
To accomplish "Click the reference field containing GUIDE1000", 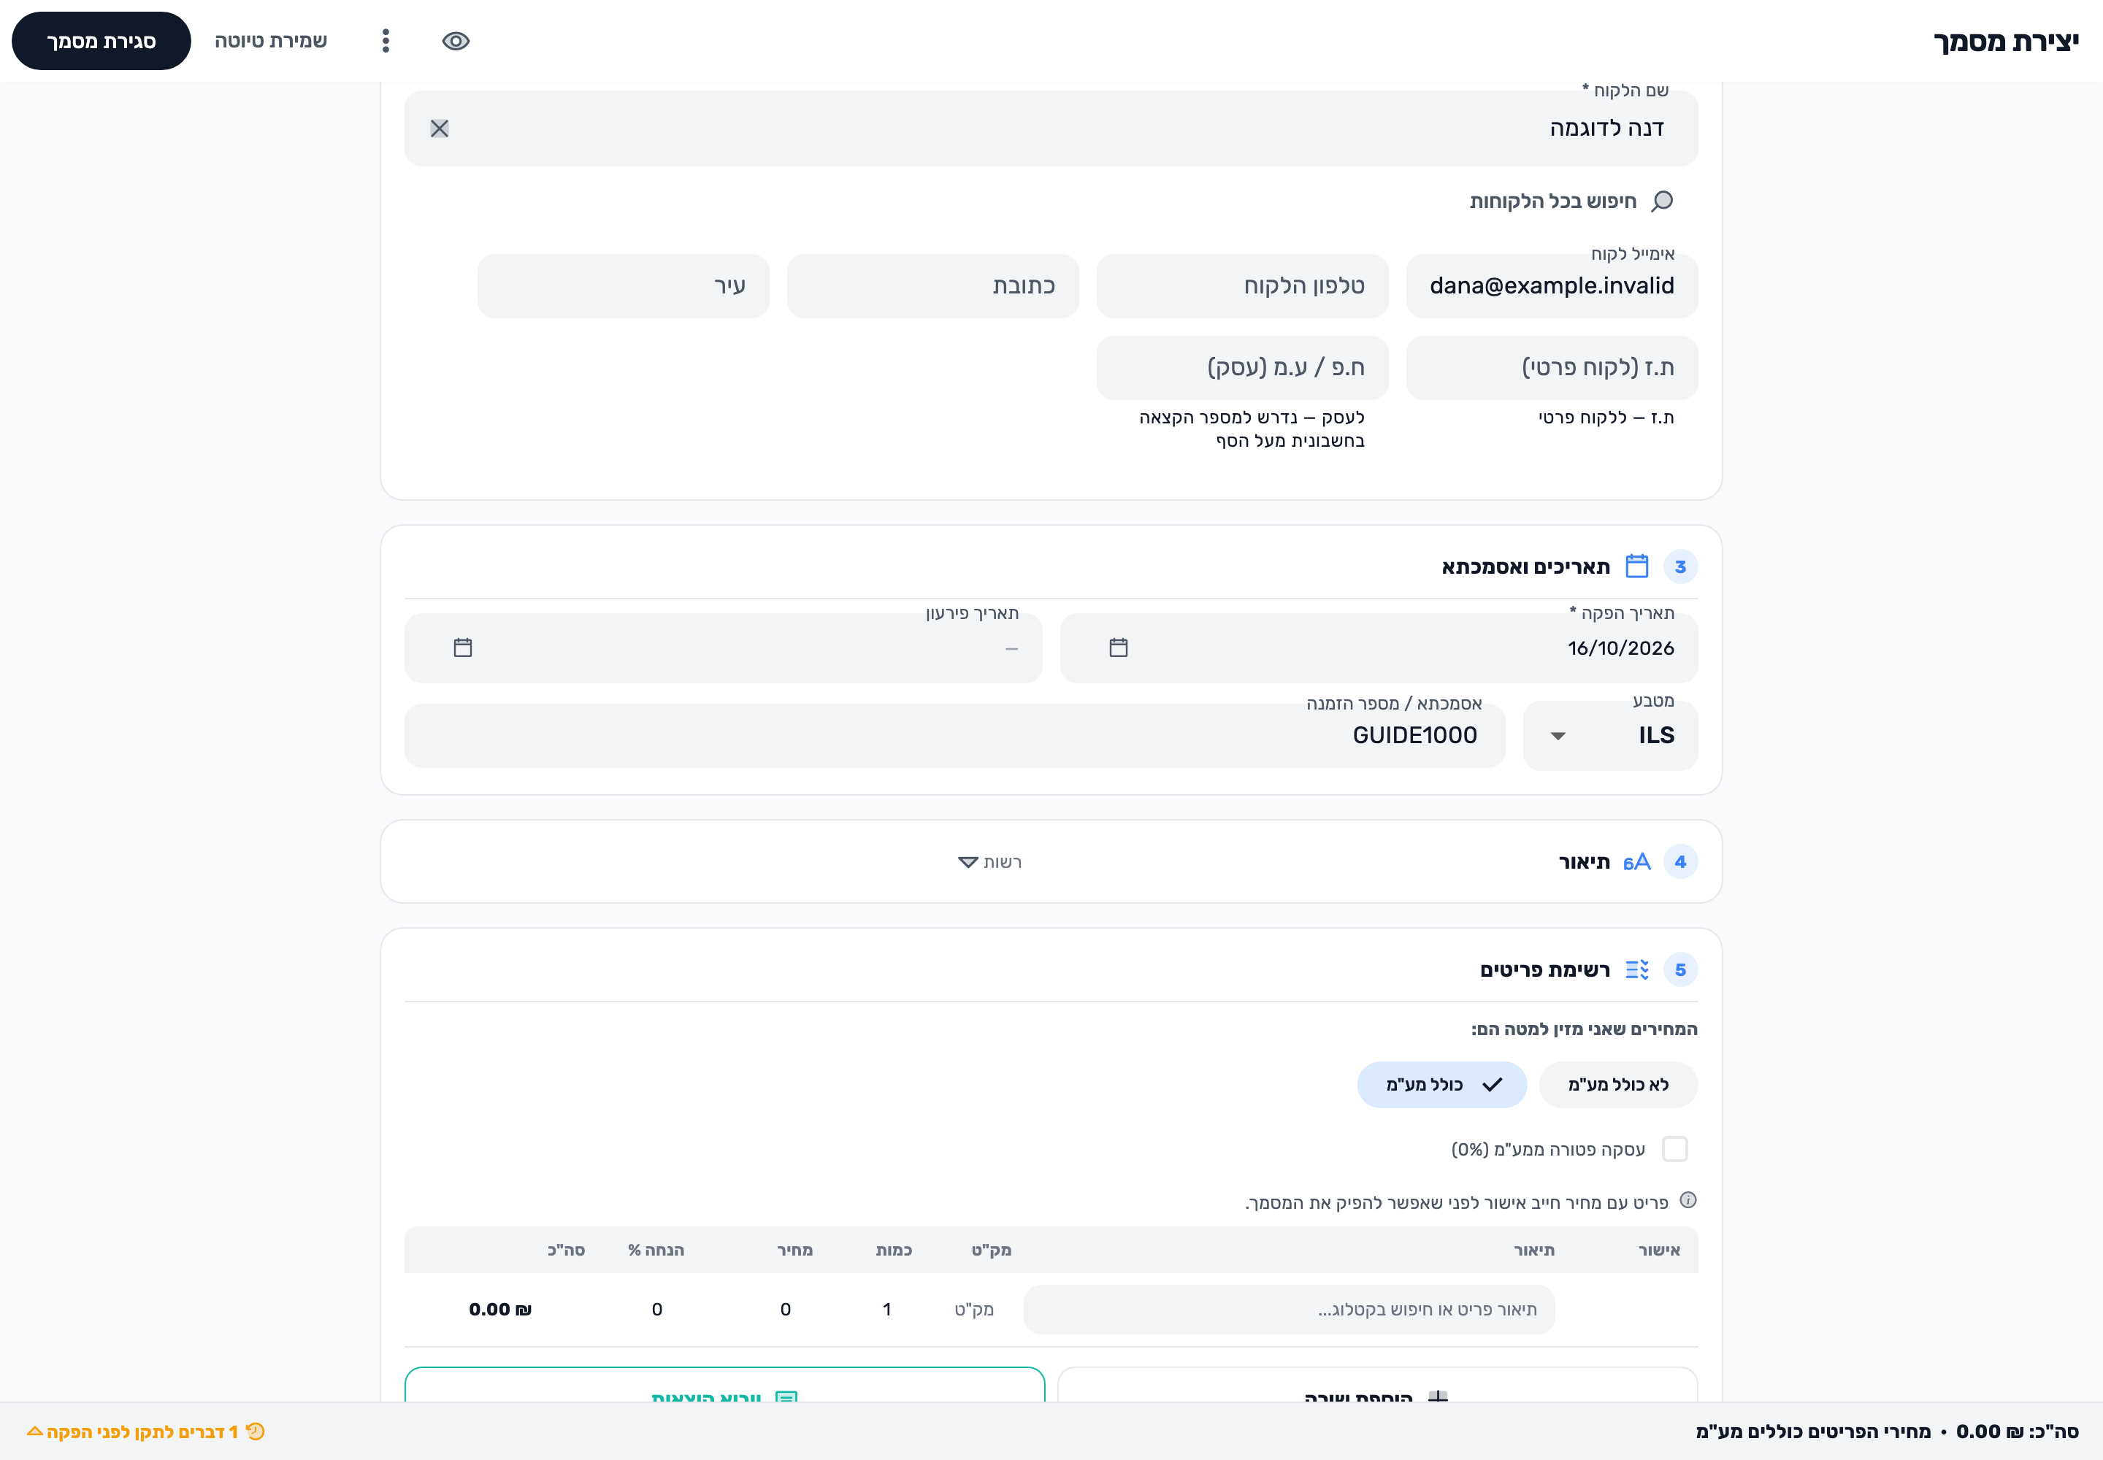I will [954, 736].
